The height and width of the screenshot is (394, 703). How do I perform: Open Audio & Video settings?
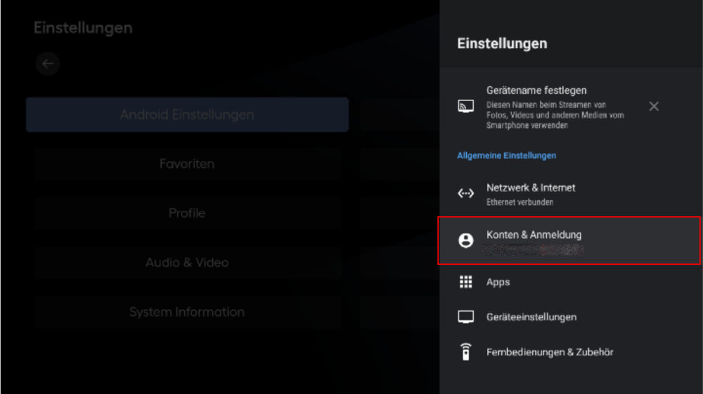click(x=187, y=263)
